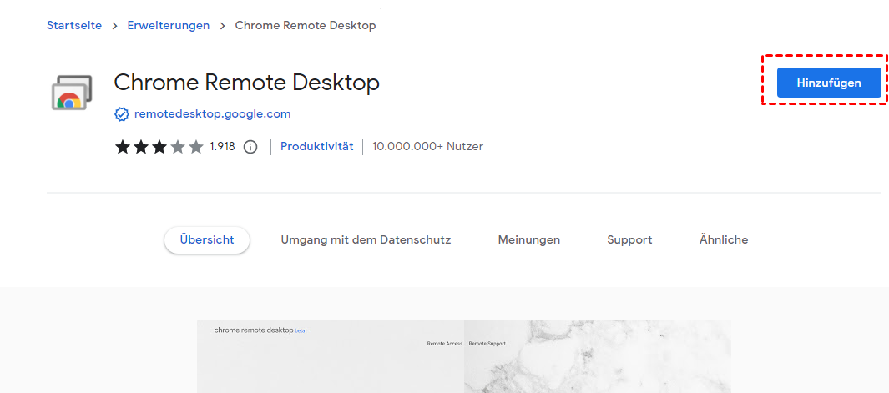Image resolution: width=889 pixels, height=393 pixels.
Task: Click the first filled rating star
Action: pyautogui.click(x=123, y=147)
